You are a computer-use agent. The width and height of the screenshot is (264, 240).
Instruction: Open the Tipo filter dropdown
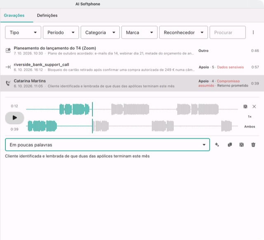pyautogui.click(x=23, y=32)
